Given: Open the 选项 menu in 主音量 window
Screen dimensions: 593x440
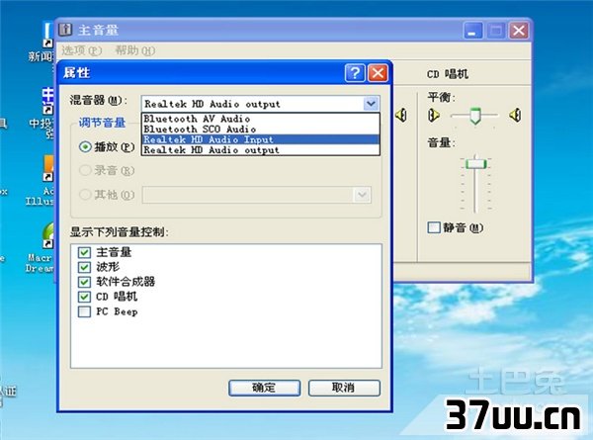Looking at the screenshot, I should (82, 50).
